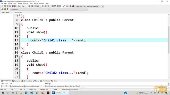Switch to the Resources tab

click(16, 81)
